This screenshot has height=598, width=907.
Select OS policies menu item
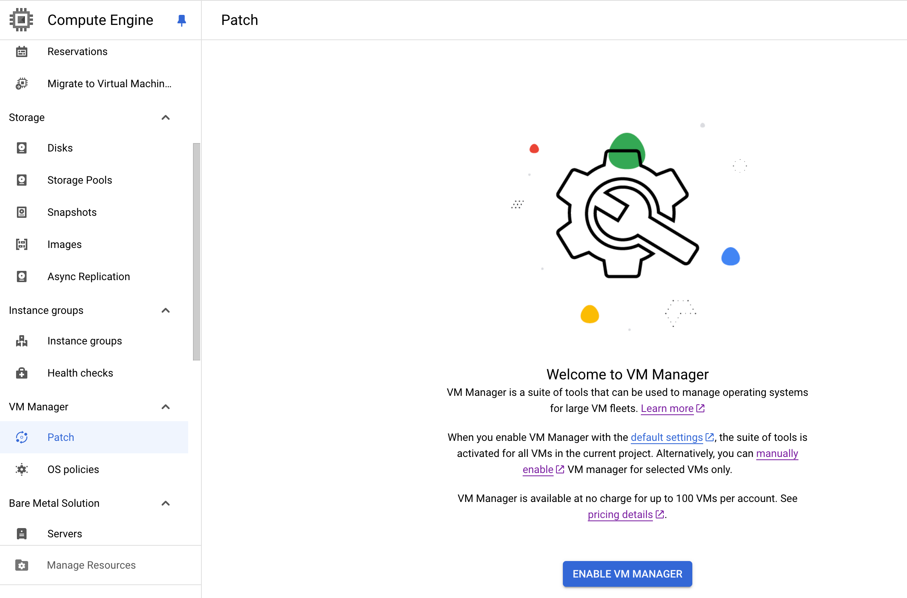coord(74,469)
